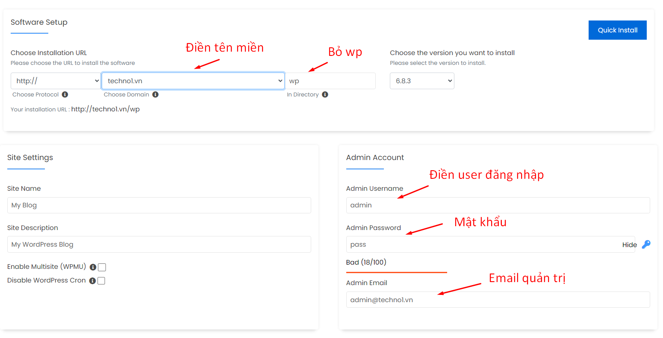Expand the techno1.vn domain dropdown
663x338 pixels.
[x=193, y=81]
